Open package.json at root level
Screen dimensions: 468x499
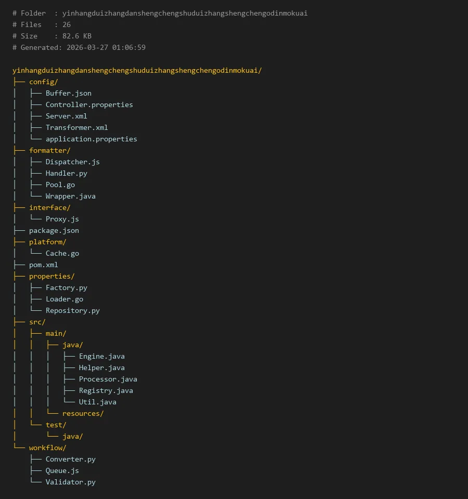point(54,230)
